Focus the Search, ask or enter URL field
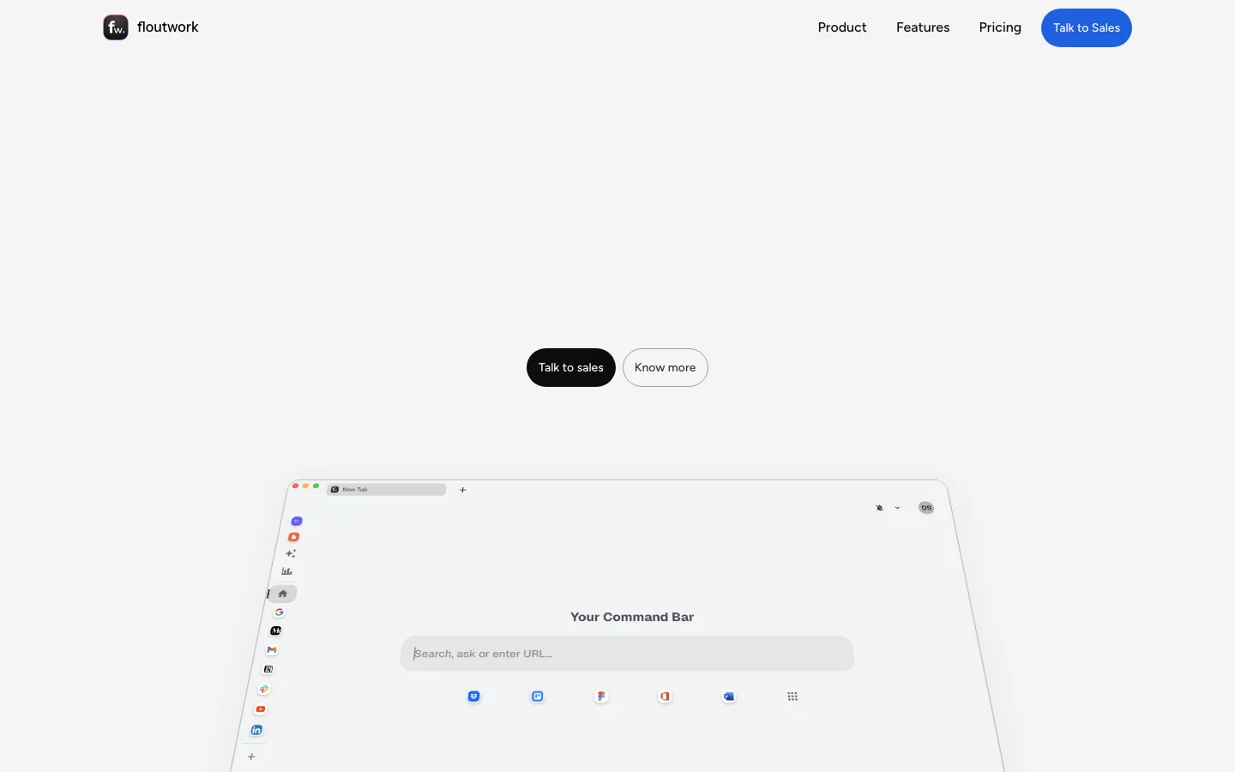 627,654
